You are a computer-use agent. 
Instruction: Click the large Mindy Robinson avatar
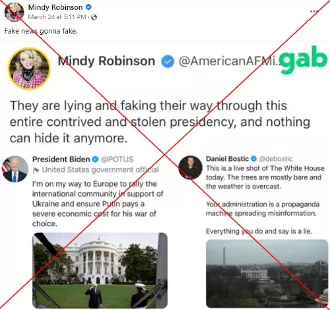[x=29, y=69]
